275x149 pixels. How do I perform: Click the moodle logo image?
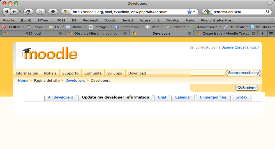(x=49, y=53)
